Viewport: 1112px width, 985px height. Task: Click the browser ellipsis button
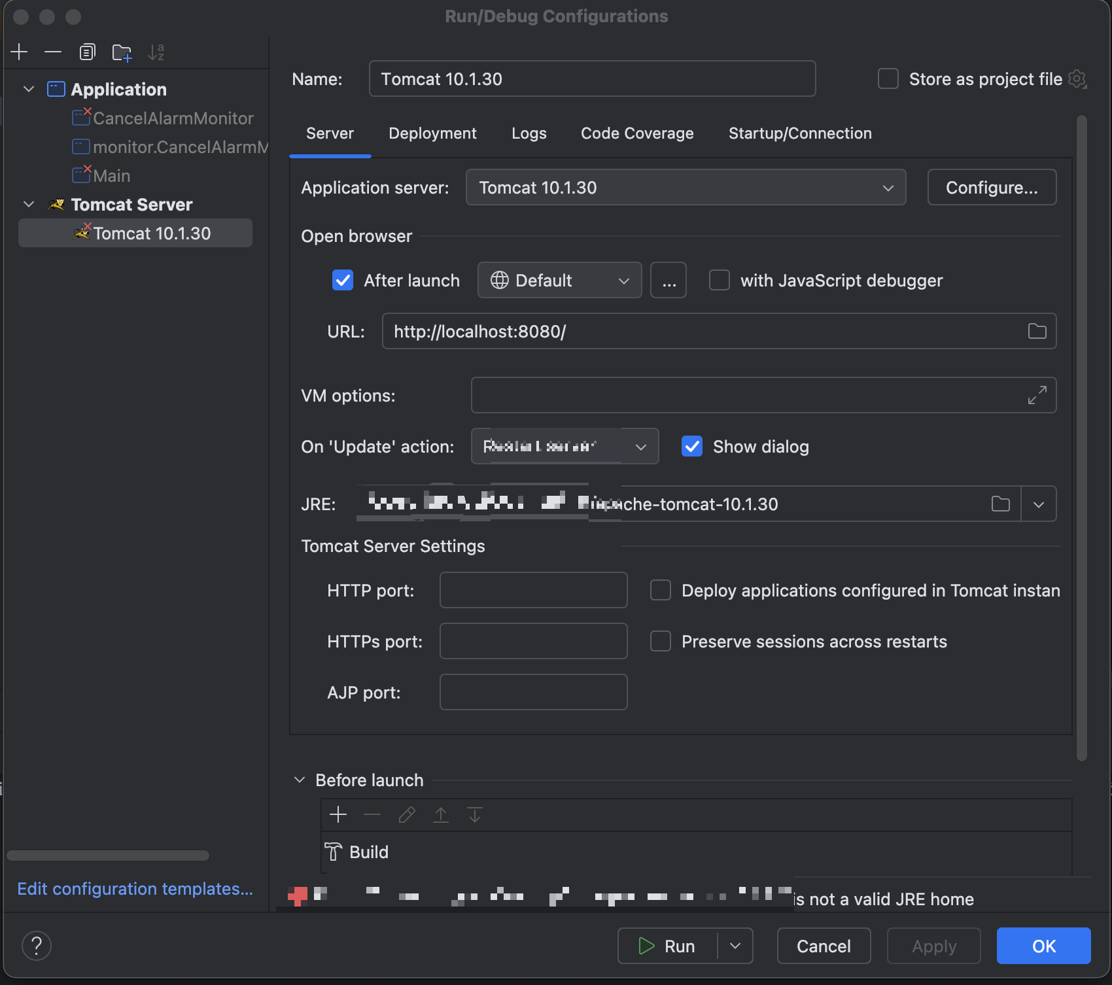669,281
